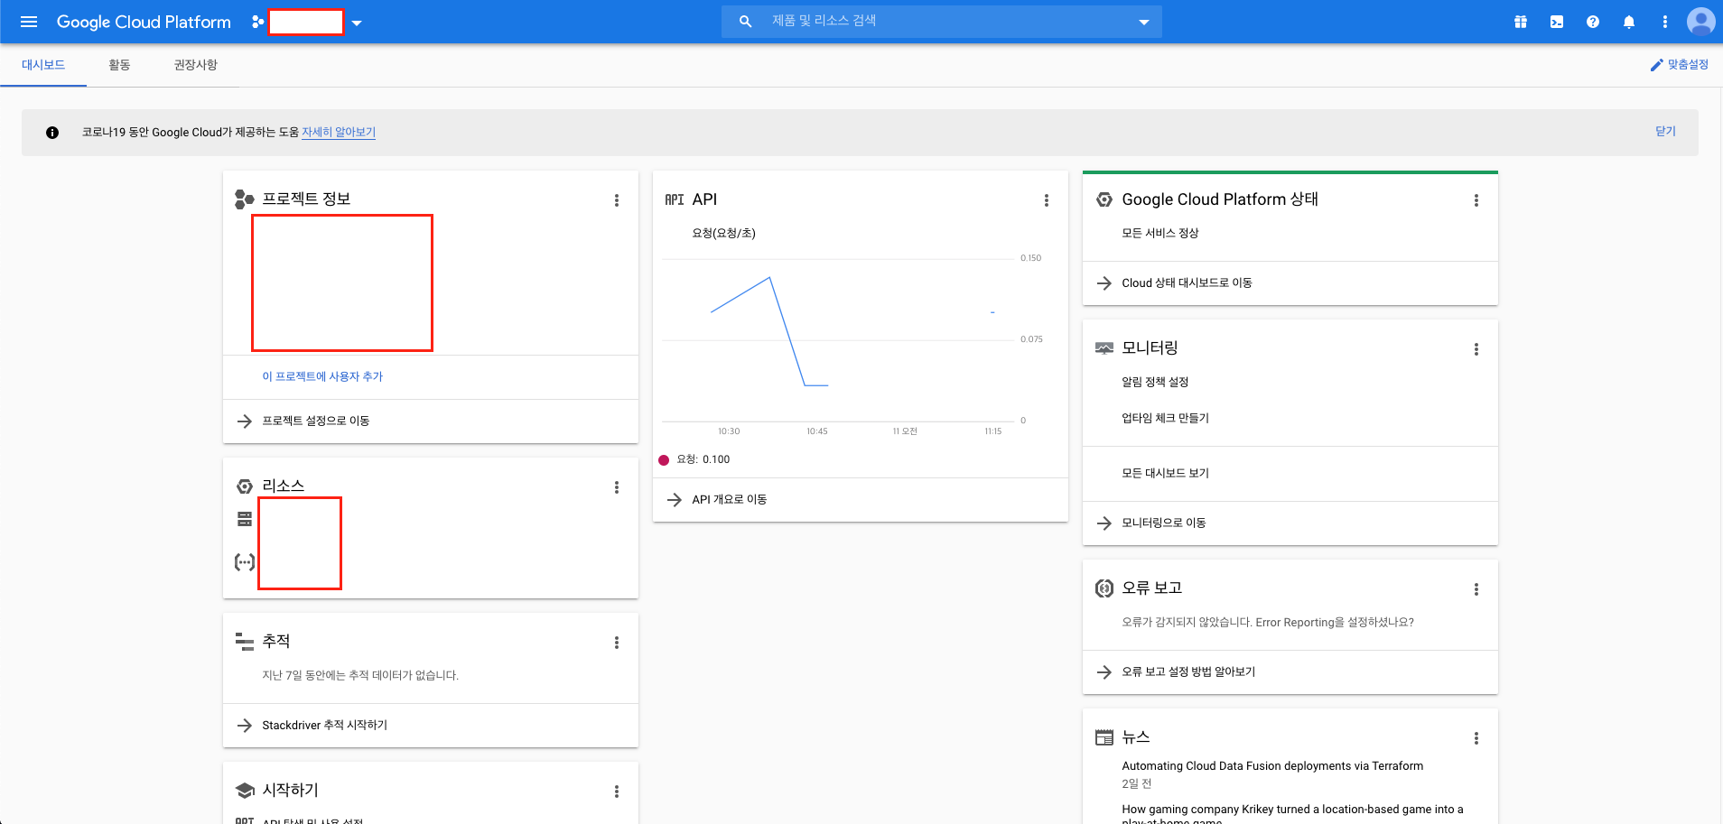Open the API card options menu
This screenshot has width=1723, height=824.
point(1047,200)
